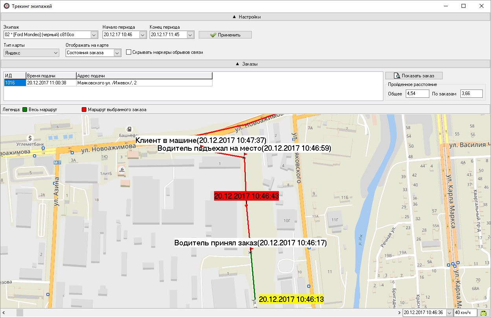491x318 pixels.
Task: Click the green taxi car icon
Action: point(483,313)
